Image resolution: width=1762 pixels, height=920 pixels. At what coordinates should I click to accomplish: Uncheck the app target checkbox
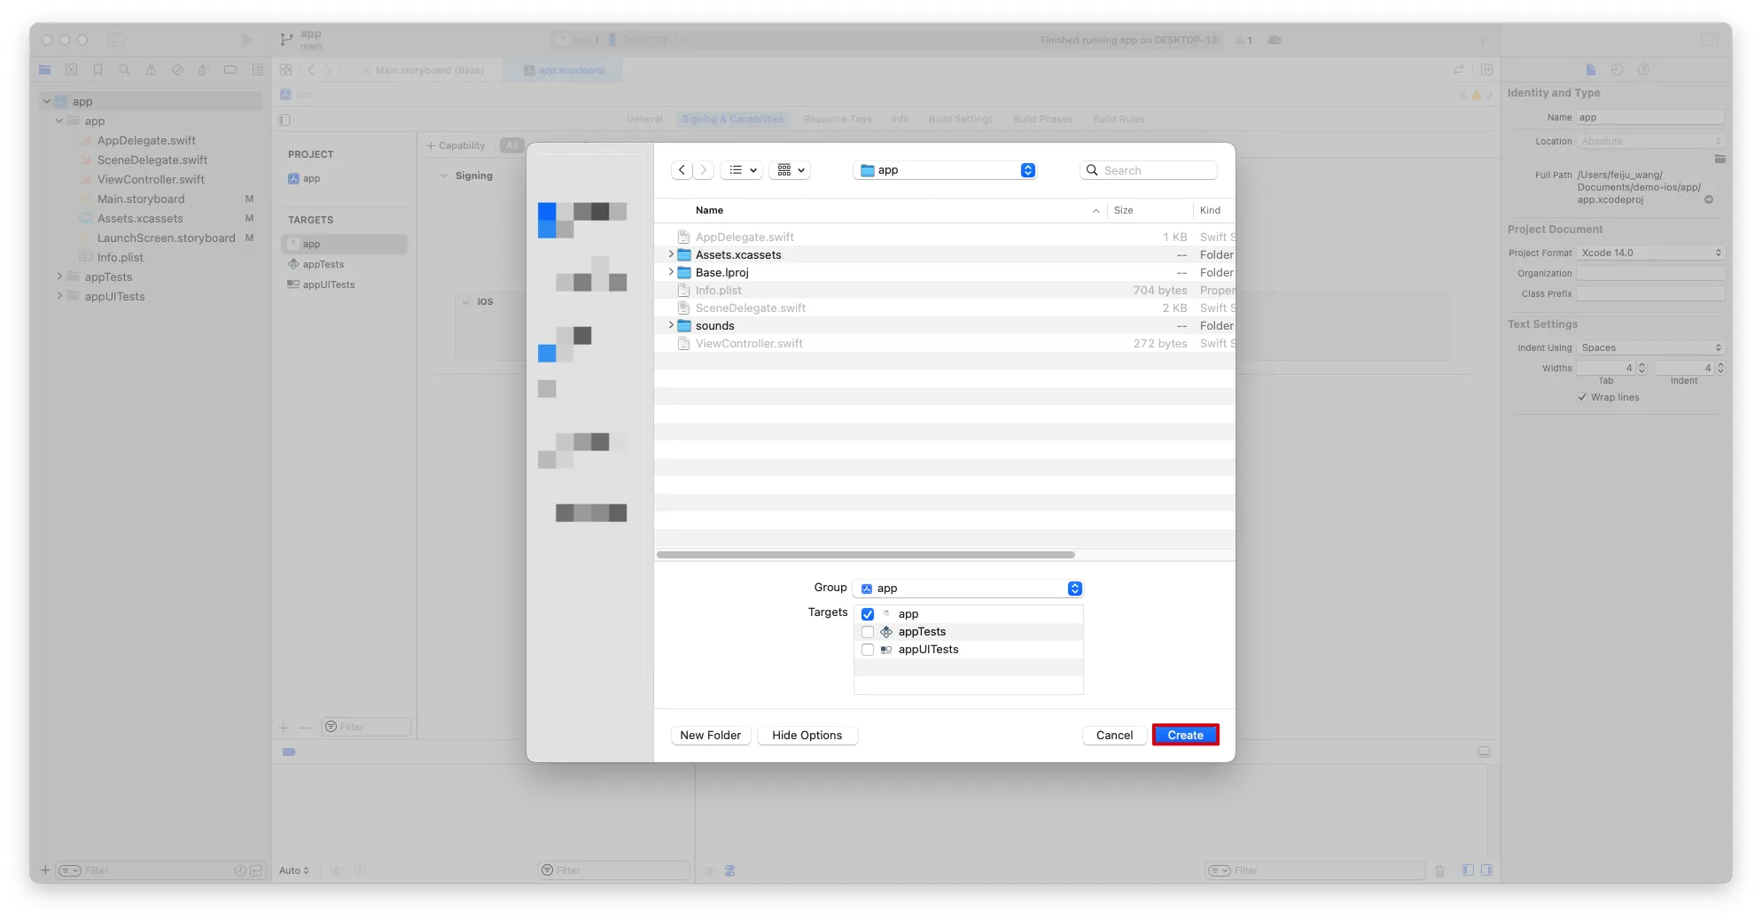868,614
